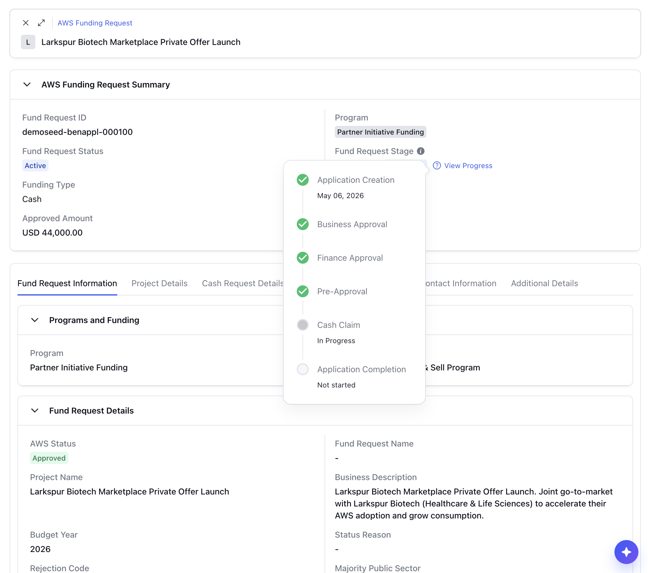Click the Finance Approval step label

pyautogui.click(x=350, y=258)
